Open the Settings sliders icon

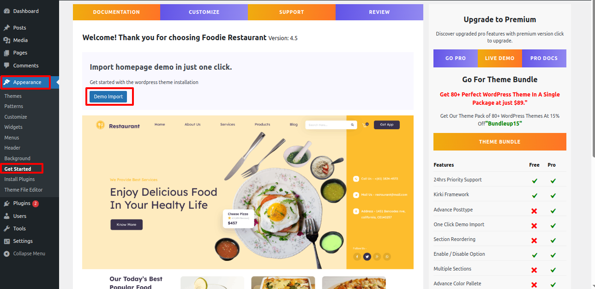(6, 241)
